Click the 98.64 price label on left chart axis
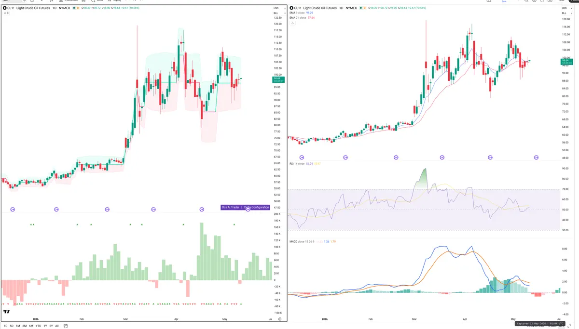This screenshot has height=329, width=579. tap(278, 79)
